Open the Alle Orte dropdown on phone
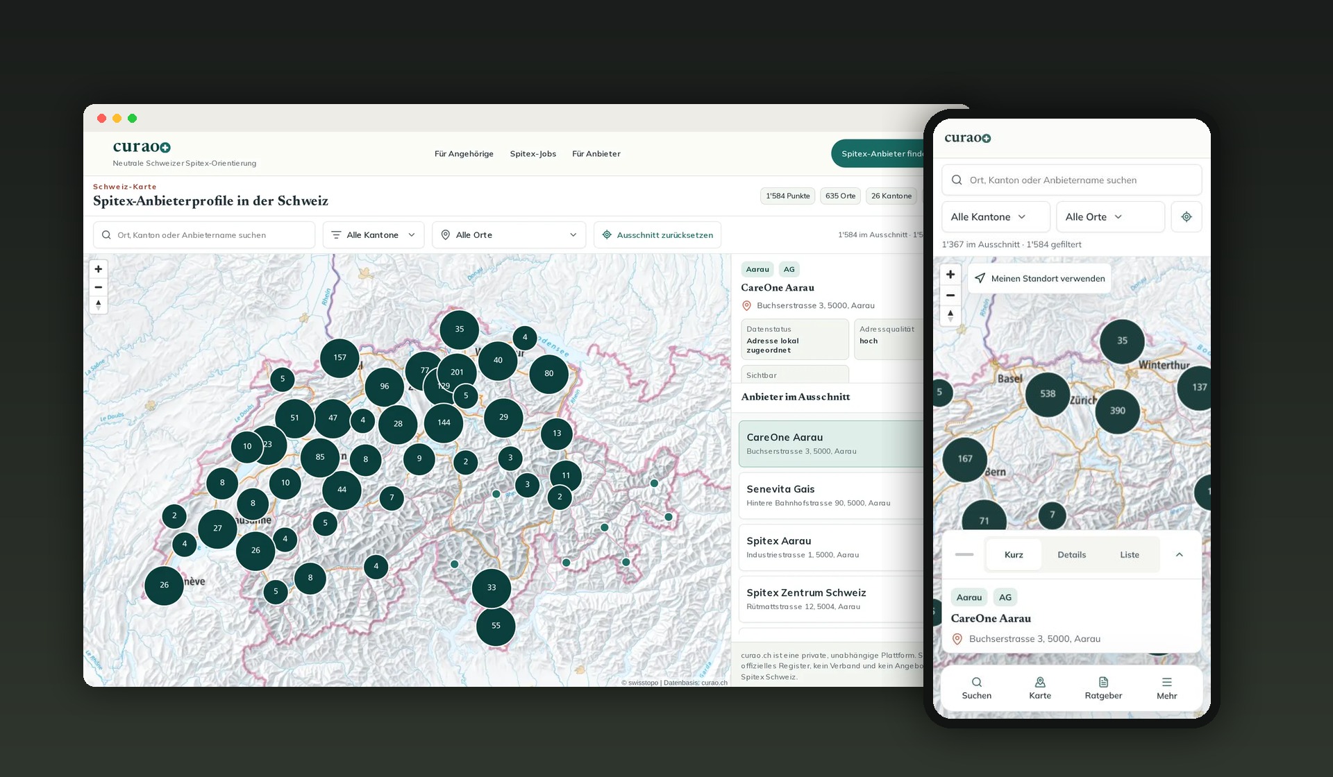 1110,217
